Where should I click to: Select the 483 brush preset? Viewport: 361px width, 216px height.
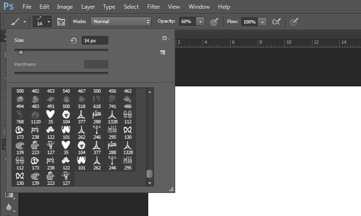pyautogui.click(x=36, y=102)
